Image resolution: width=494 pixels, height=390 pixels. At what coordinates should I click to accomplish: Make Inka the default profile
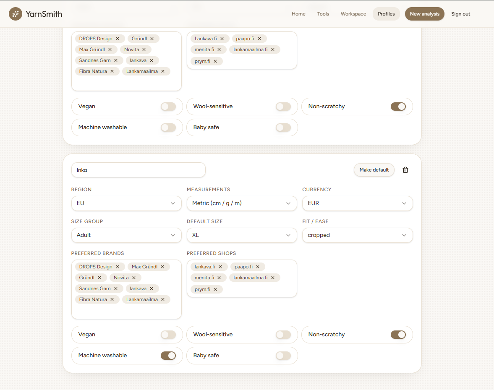[x=374, y=170]
